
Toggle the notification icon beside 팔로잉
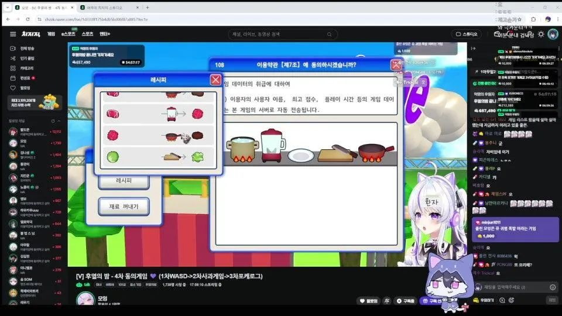(x=387, y=301)
